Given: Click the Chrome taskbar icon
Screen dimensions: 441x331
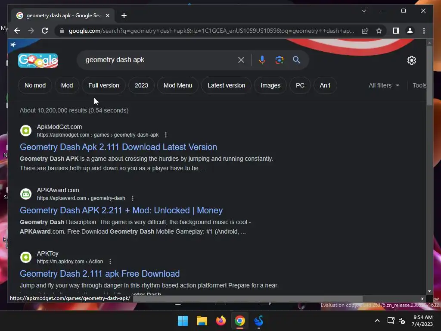Looking at the screenshot, I should [x=239, y=321].
